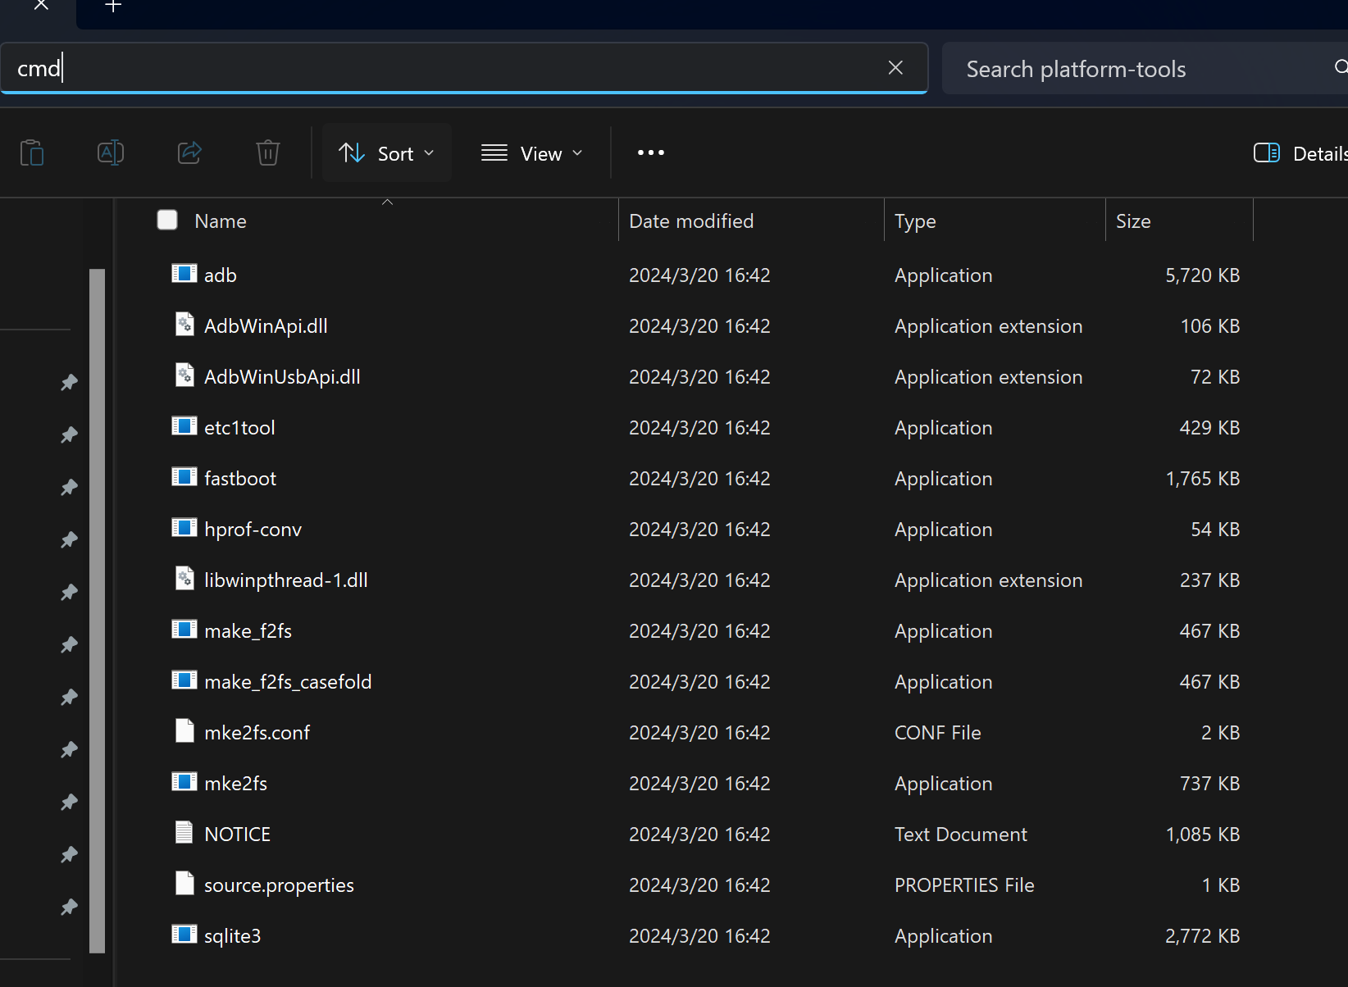The width and height of the screenshot is (1348, 987).
Task: Select the libwinpthread-1.dll file name
Action: click(x=286, y=580)
